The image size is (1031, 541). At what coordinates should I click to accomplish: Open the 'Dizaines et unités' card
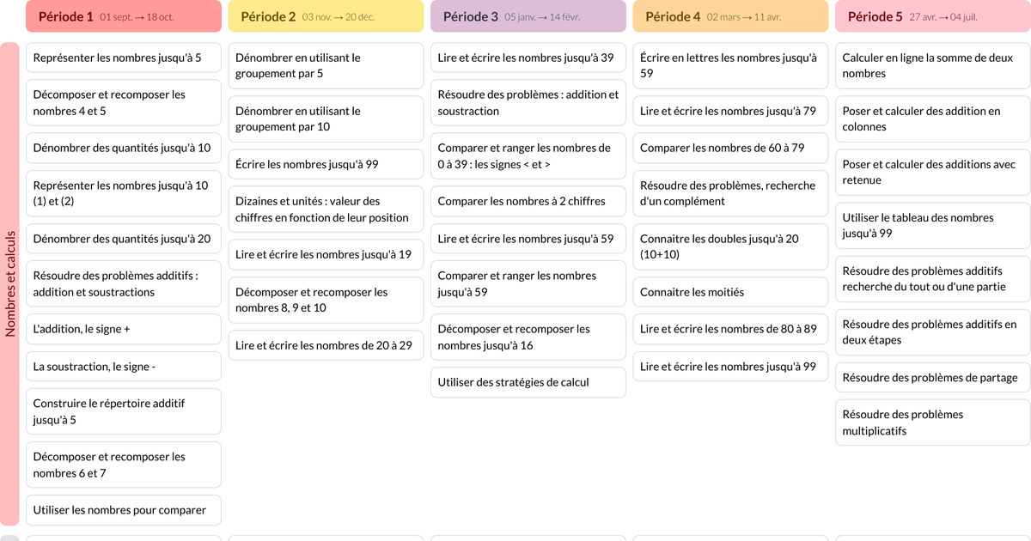pyautogui.click(x=326, y=210)
